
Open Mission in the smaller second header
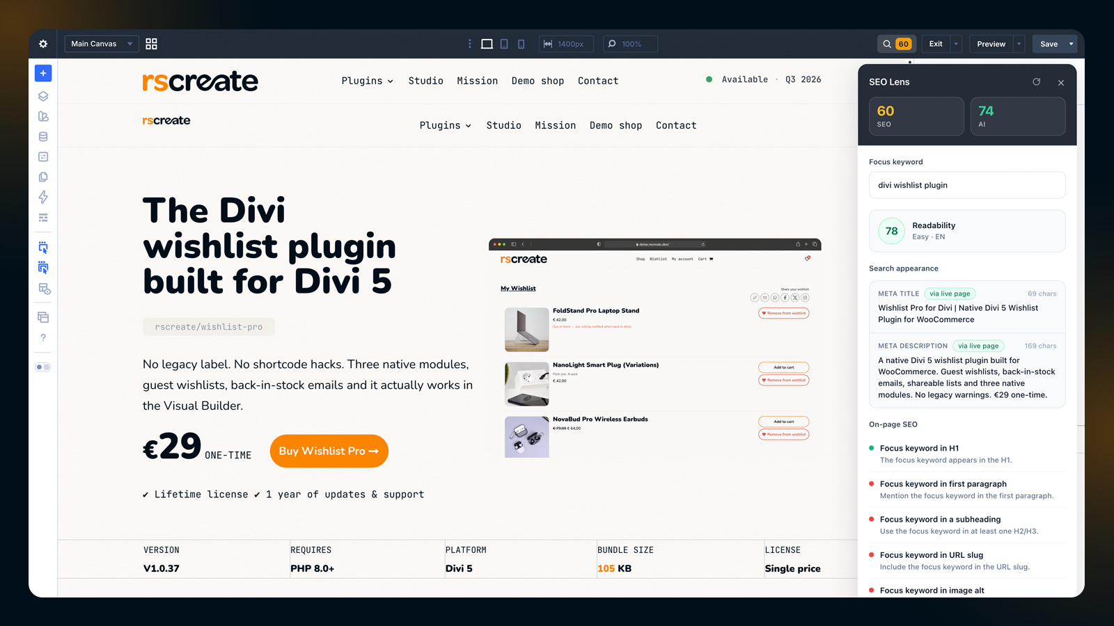pos(556,125)
